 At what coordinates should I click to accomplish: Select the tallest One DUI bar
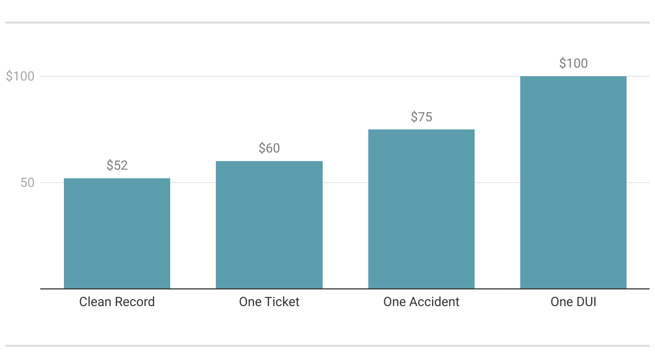click(x=573, y=183)
